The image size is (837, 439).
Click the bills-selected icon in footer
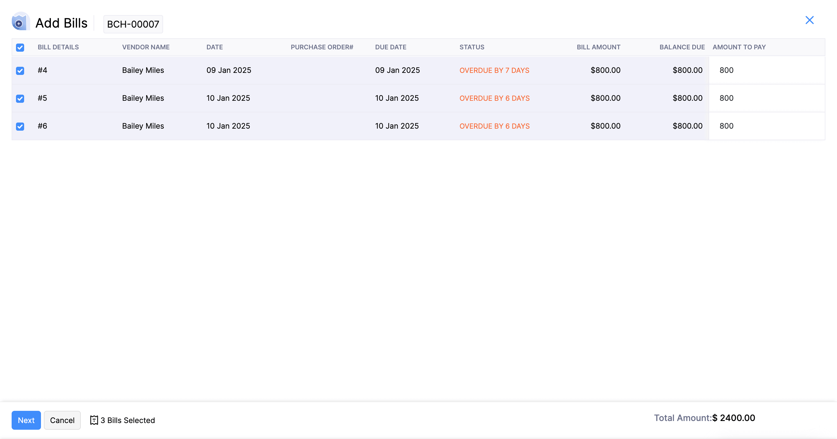click(94, 420)
